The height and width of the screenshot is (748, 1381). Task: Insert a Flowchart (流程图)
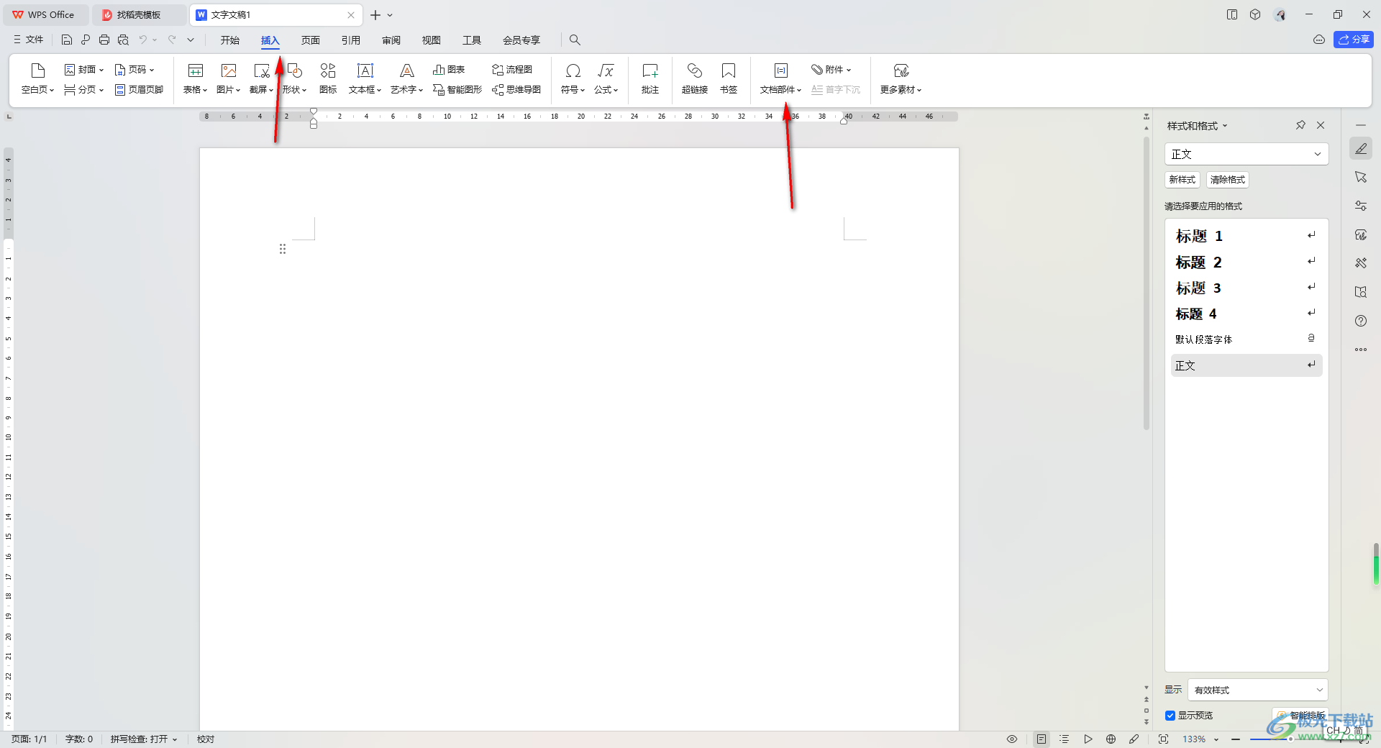pos(512,70)
